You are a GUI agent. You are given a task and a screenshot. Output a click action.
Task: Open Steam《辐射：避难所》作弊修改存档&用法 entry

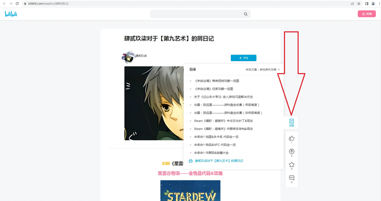223,129
